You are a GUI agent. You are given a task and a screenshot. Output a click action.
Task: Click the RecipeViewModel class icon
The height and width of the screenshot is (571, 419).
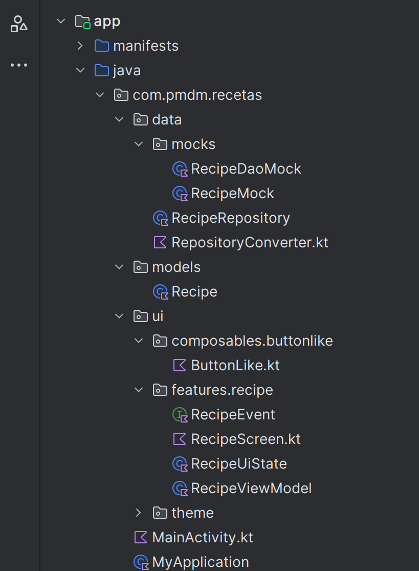click(x=180, y=489)
